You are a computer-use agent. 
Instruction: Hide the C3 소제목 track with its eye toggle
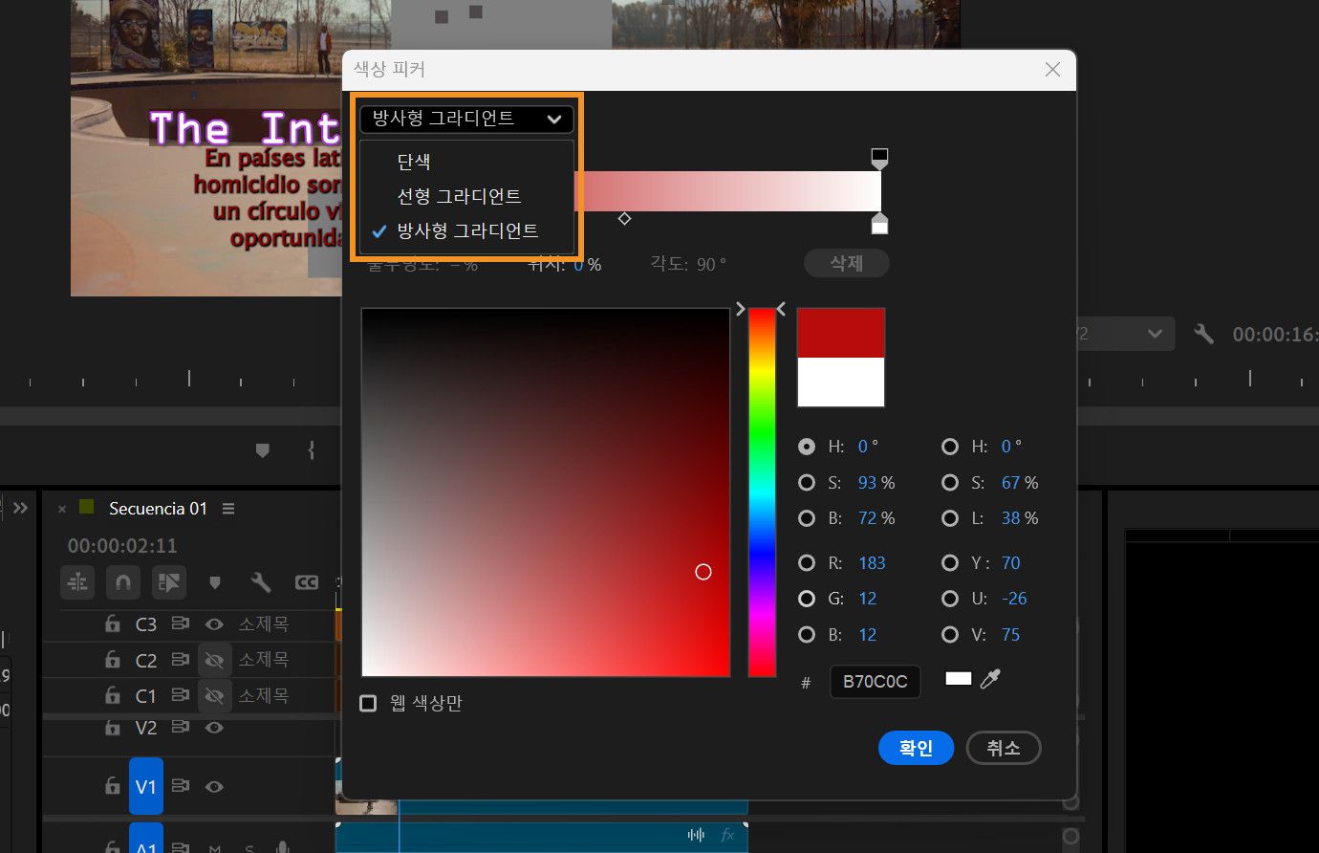click(x=214, y=623)
